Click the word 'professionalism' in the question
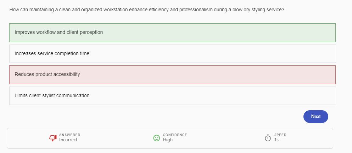Viewport: 352px width, 153px height. pos(195,10)
